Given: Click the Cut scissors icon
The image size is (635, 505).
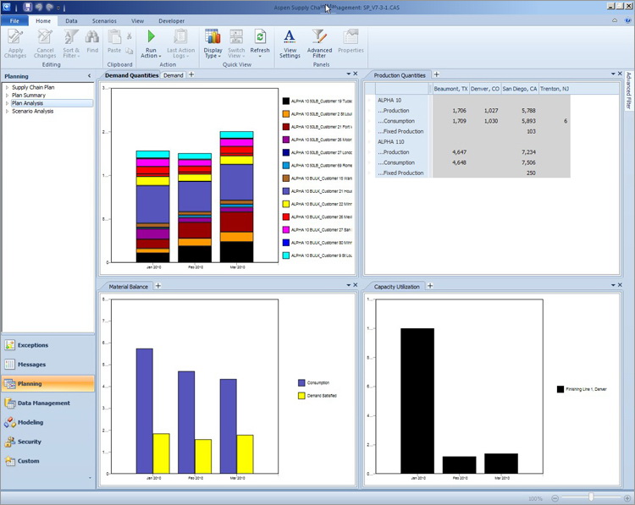Looking at the screenshot, I should [x=130, y=36].
